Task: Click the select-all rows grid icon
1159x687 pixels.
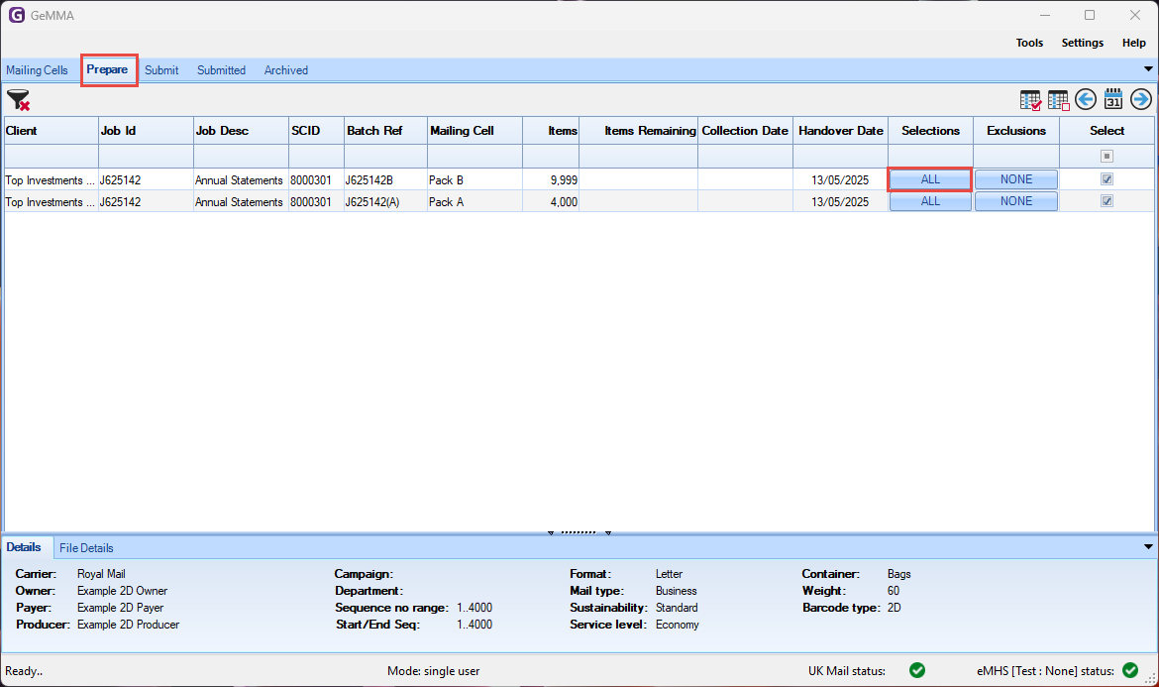Action: pyautogui.click(x=1030, y=100)
